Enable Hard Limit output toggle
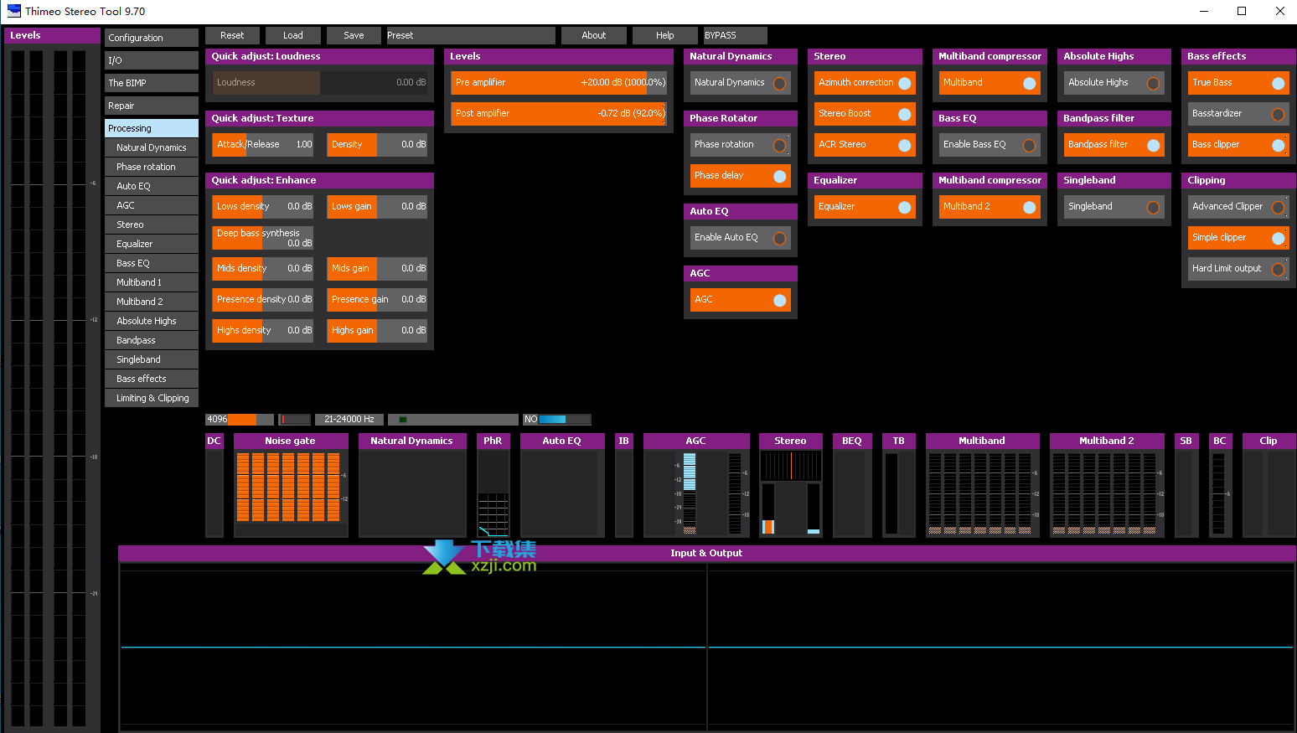 point(1238,269)
